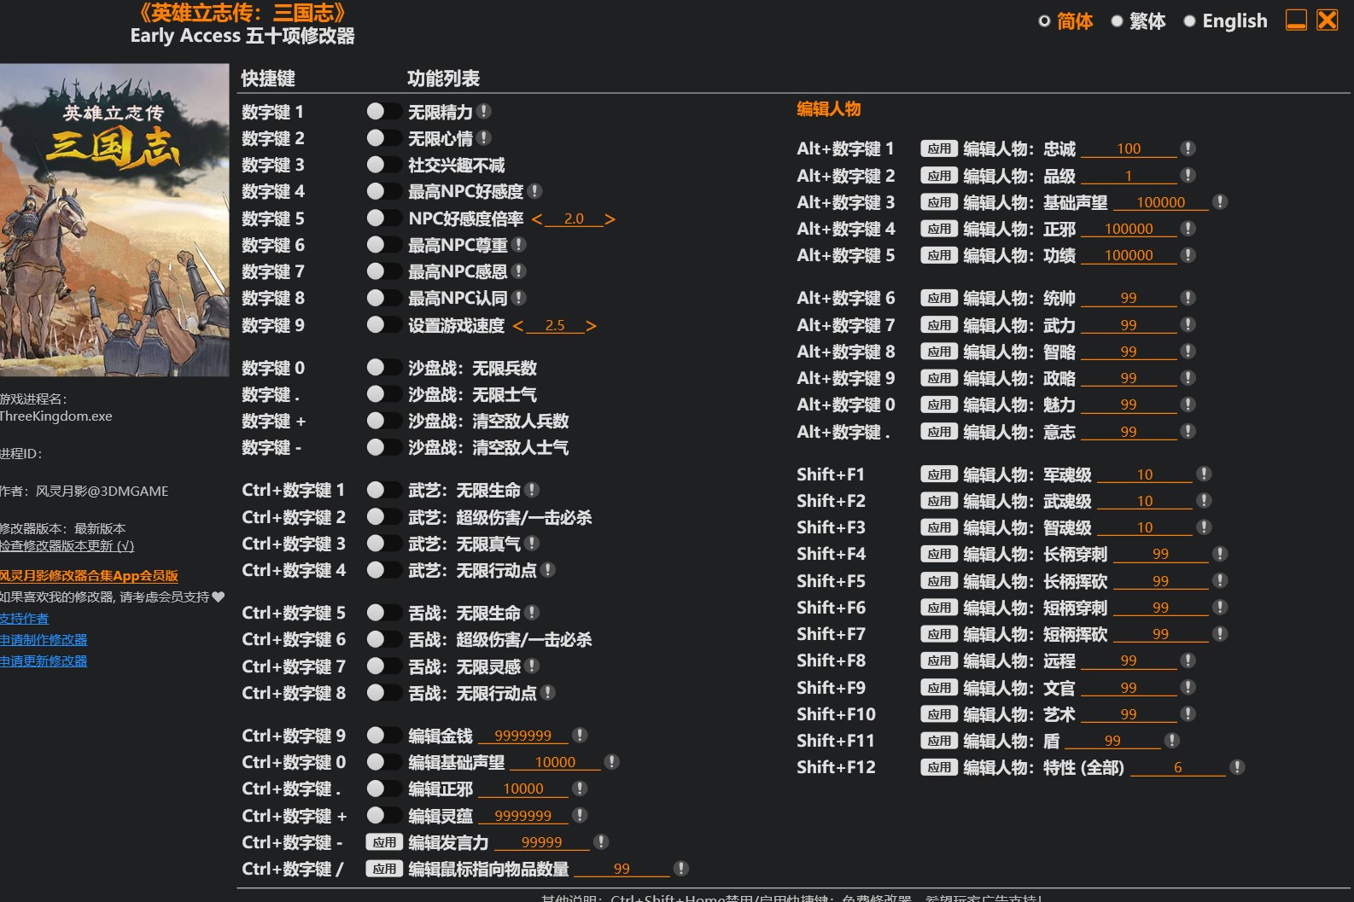
Task: Click the info icon beside 最高NPC好感度
Action: [x=534, y=191]
